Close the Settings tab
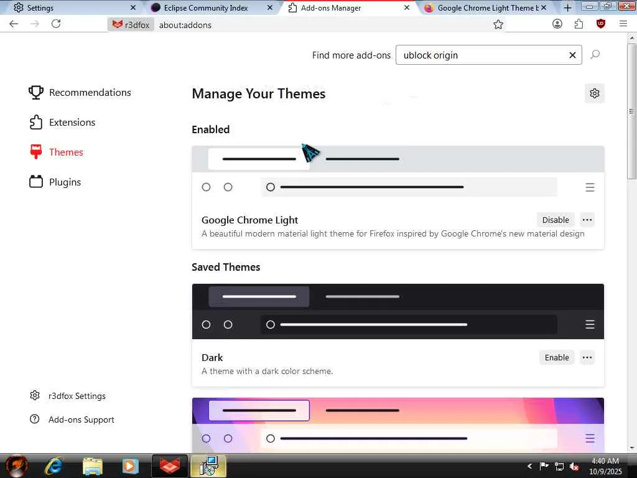Image resolution: width=637 pixels, height=478 pixels. pos(133,7)
